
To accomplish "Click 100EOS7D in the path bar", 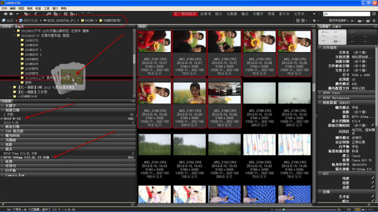I will (112, 21).
